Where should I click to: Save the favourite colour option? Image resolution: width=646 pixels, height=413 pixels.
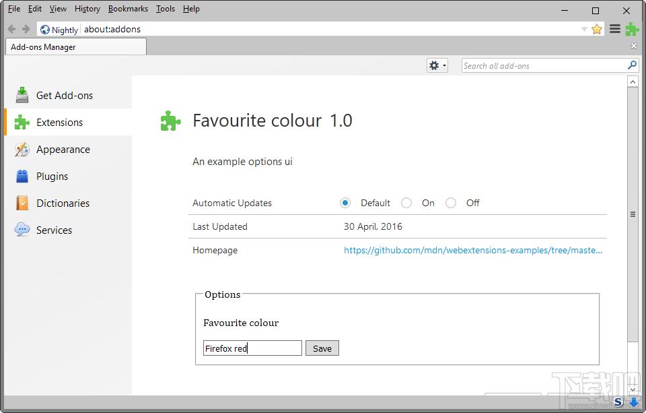[322, 348]
